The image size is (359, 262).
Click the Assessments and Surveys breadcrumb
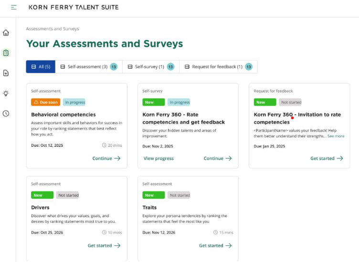pyautogui.click(x=53, y=29)
